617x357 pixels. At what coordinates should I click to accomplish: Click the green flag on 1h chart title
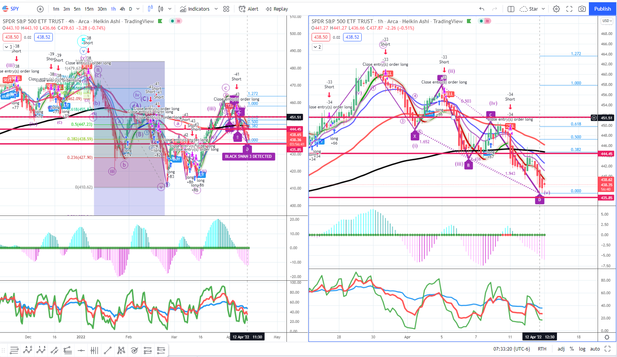tap(469, 21)
